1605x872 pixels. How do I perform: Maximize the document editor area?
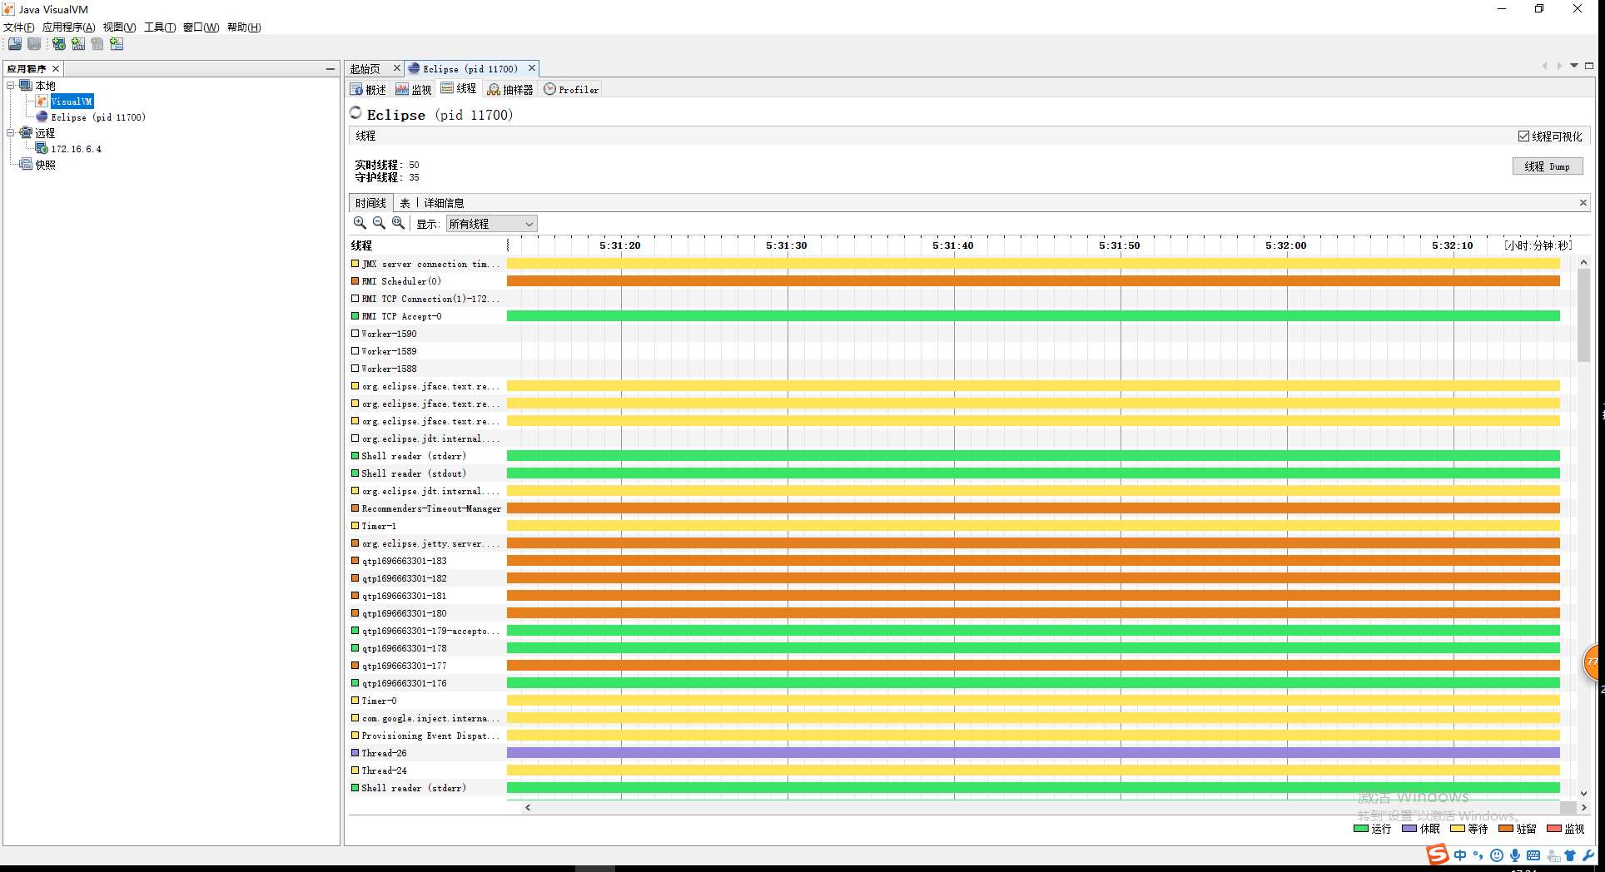(1589, 66)
